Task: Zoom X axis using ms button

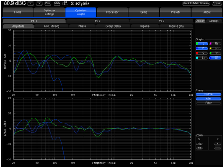Action: point(199,148)
